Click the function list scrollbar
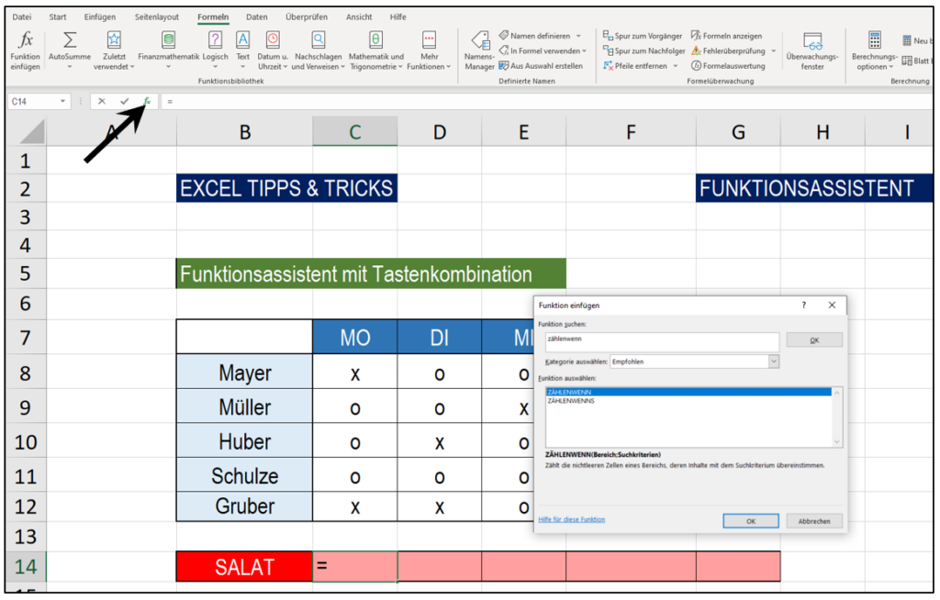940x600 pixels. pyautogui.click(x=837, y=417)
